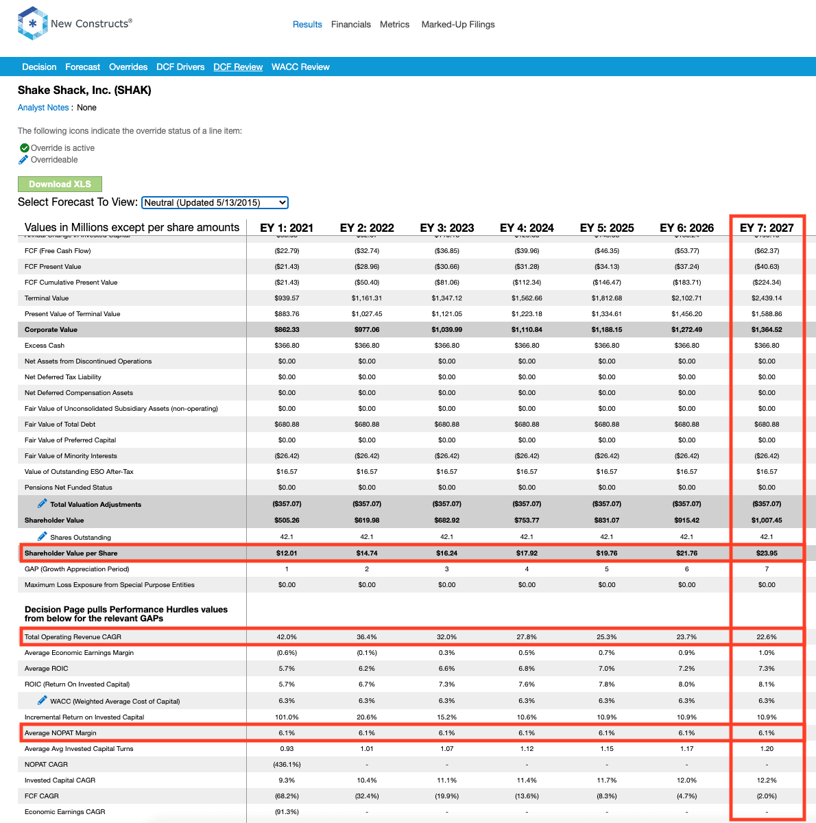
Task: Click the Economic Earnings CAGR row label
Action: pyautogui.click(x=65, y=812)
